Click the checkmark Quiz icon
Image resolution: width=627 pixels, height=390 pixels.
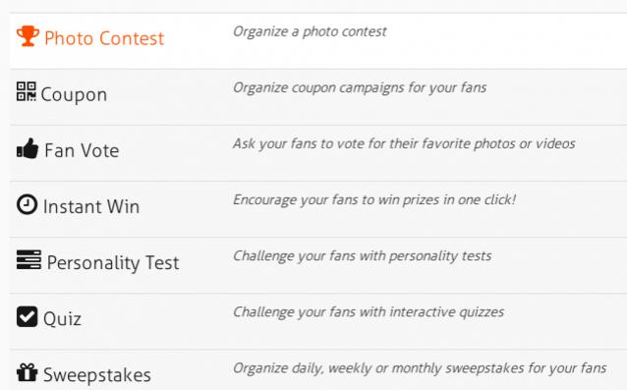[x=27, y=316]
